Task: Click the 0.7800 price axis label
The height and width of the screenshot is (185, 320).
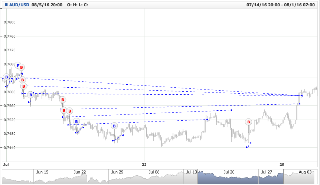Action: point(10,22)
